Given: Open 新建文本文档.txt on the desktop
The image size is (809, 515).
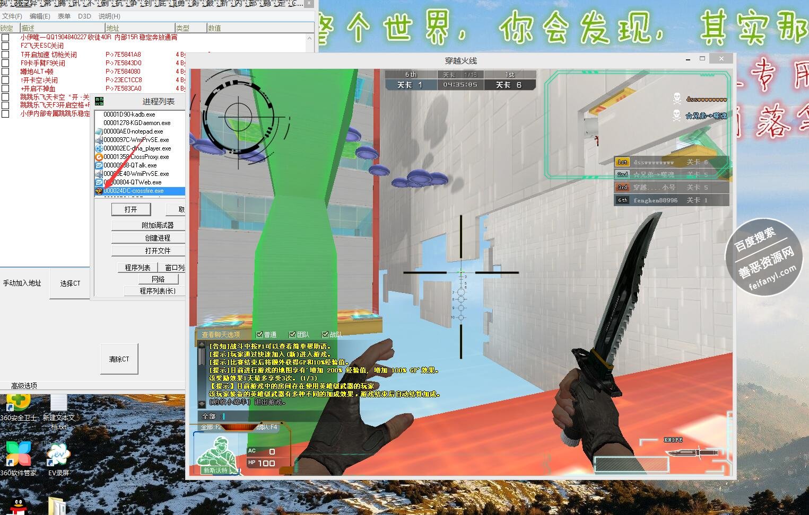Looking at the screenshot, I should (58, 406).
